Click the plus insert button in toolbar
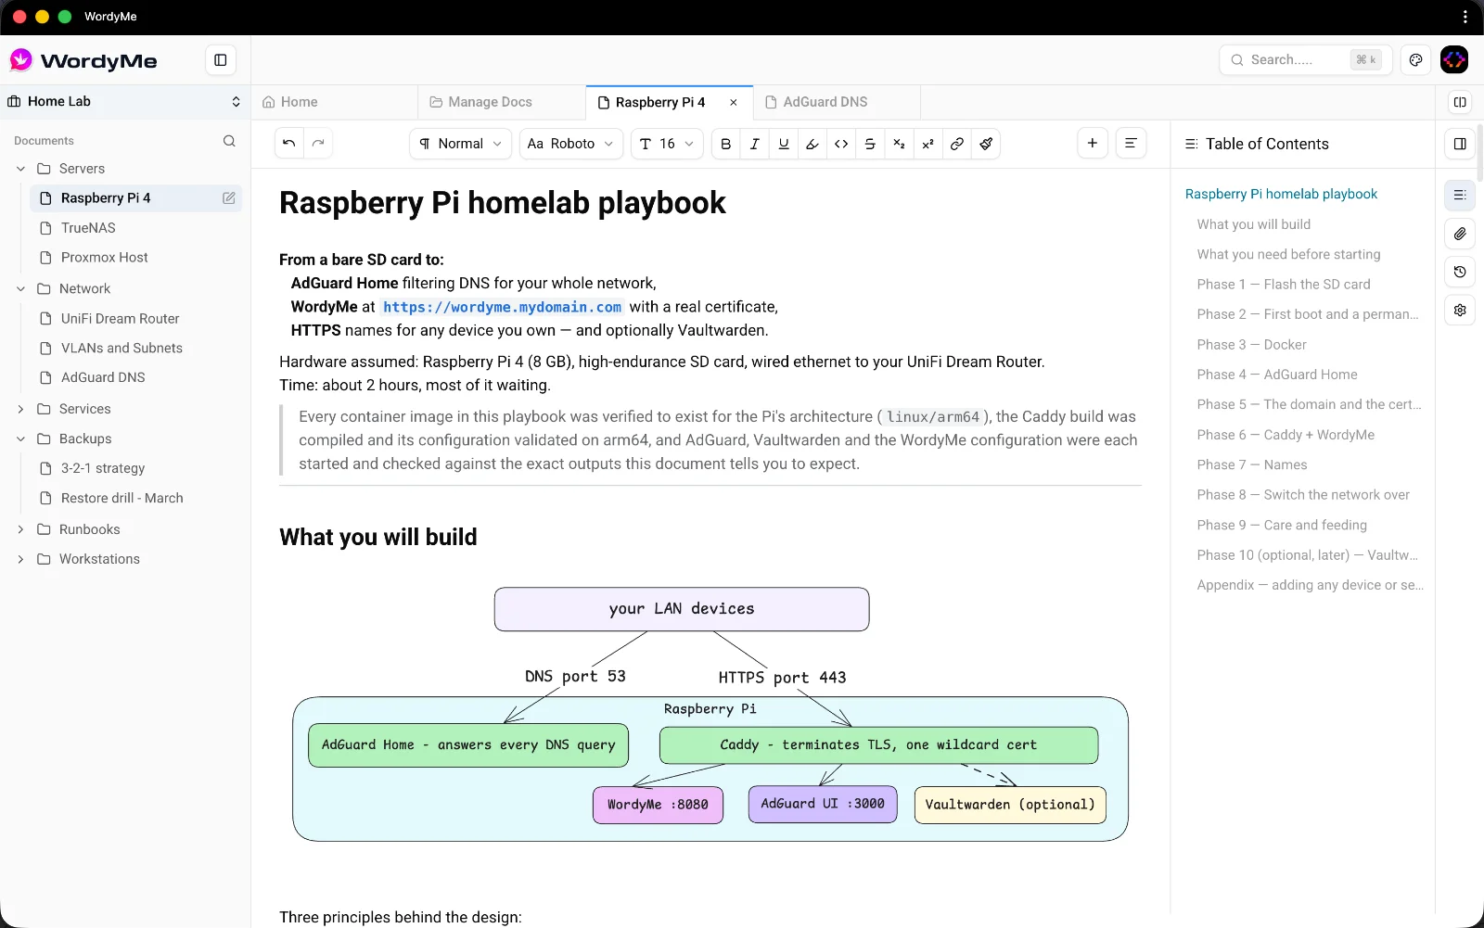The image size is (1484, 928). 1093,143
